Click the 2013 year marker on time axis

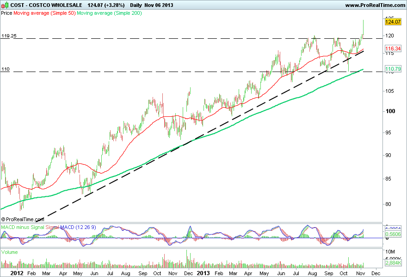pyautogui.click(x=203, y=273)
